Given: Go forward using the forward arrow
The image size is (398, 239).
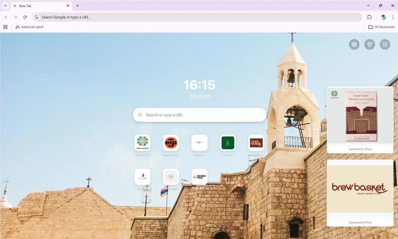Looking at the screenshot, I should click(x=15, y=17).
